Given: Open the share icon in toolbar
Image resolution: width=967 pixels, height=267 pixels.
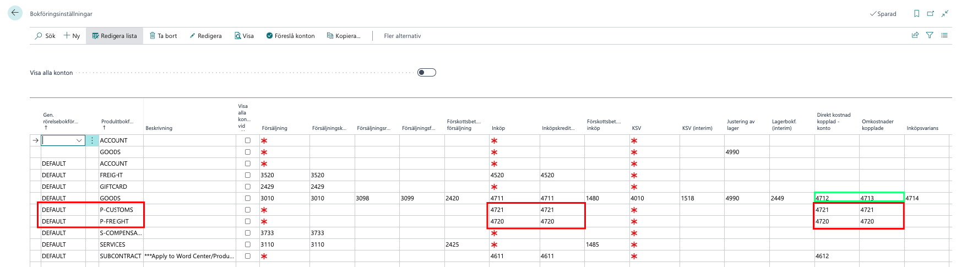Looking at the screenshot, I should pyautogui.click(x=915, y=35).
